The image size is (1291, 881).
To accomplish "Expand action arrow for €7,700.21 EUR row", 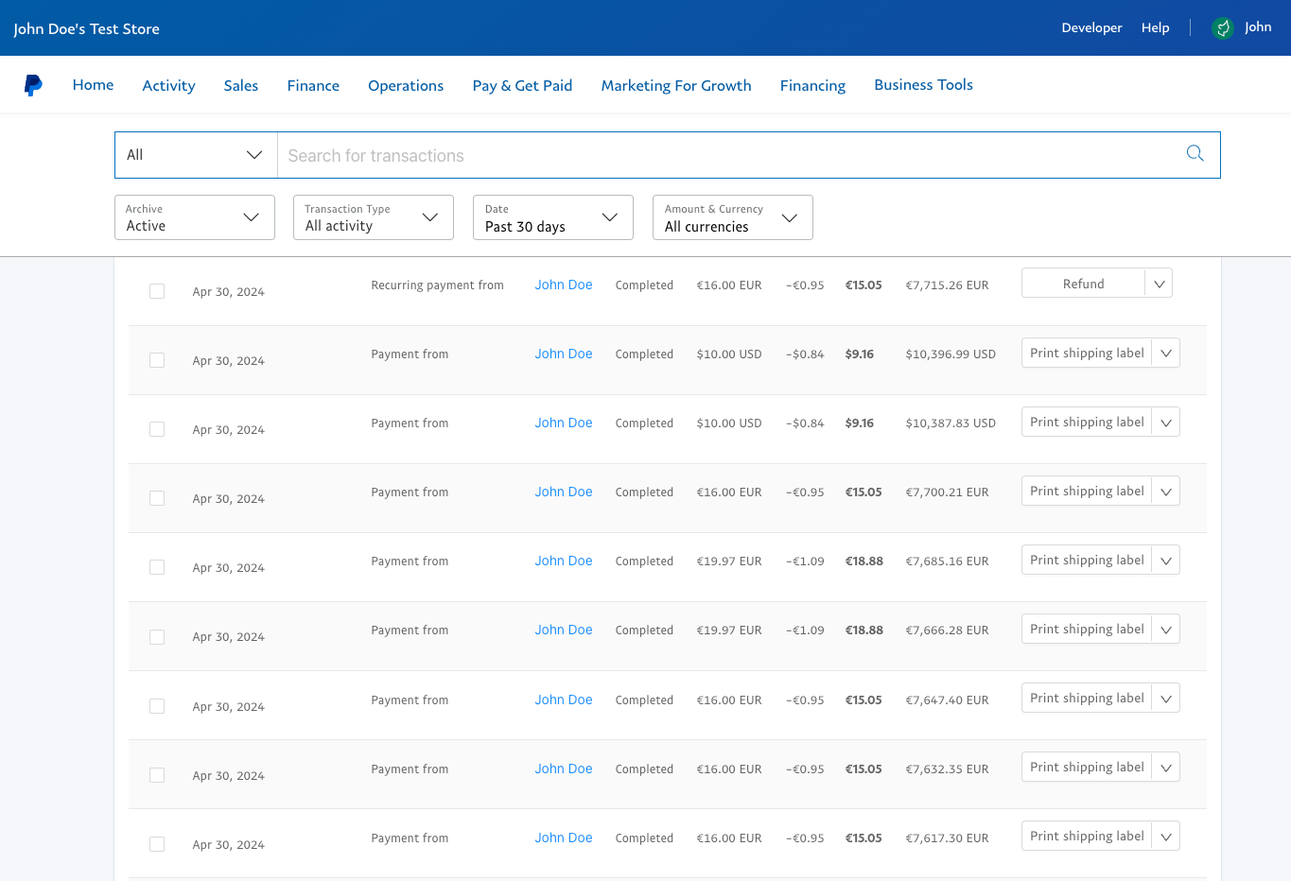I will pos(1166,492).
